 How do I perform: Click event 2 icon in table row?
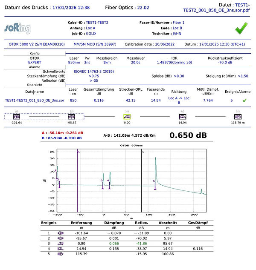(61, 238)
